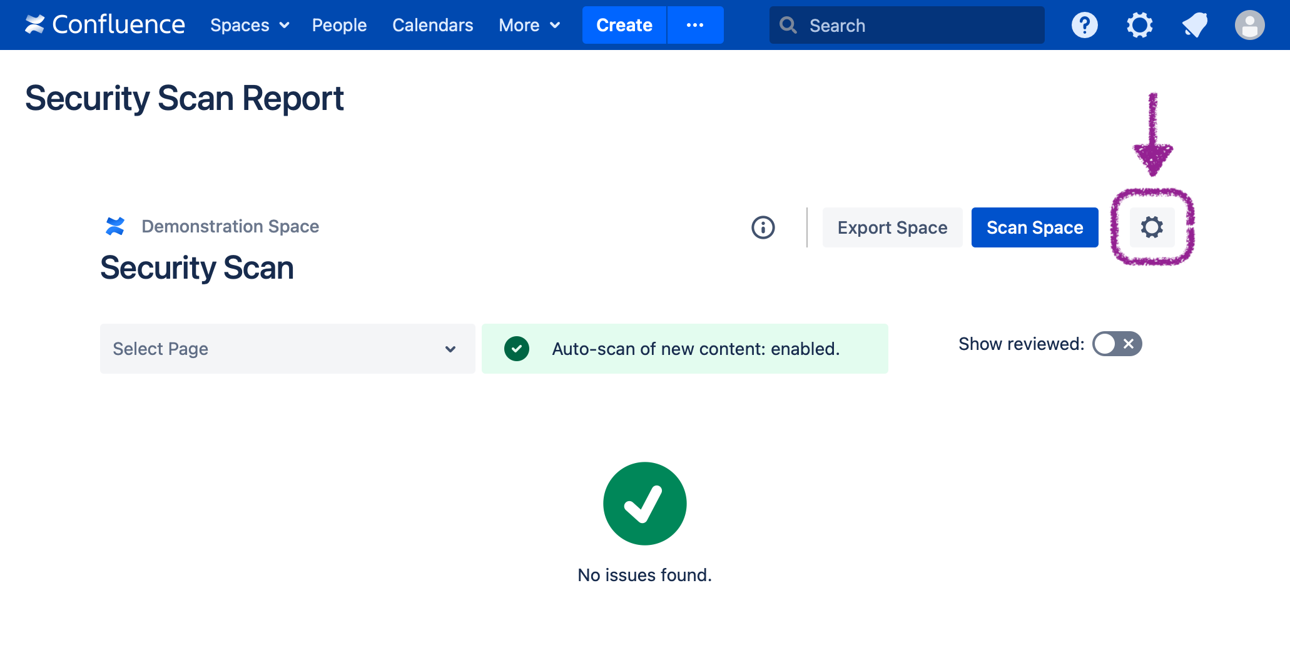Open the notifications icon in header
Screen dimensions: 1290x648
click(1194, 25)
